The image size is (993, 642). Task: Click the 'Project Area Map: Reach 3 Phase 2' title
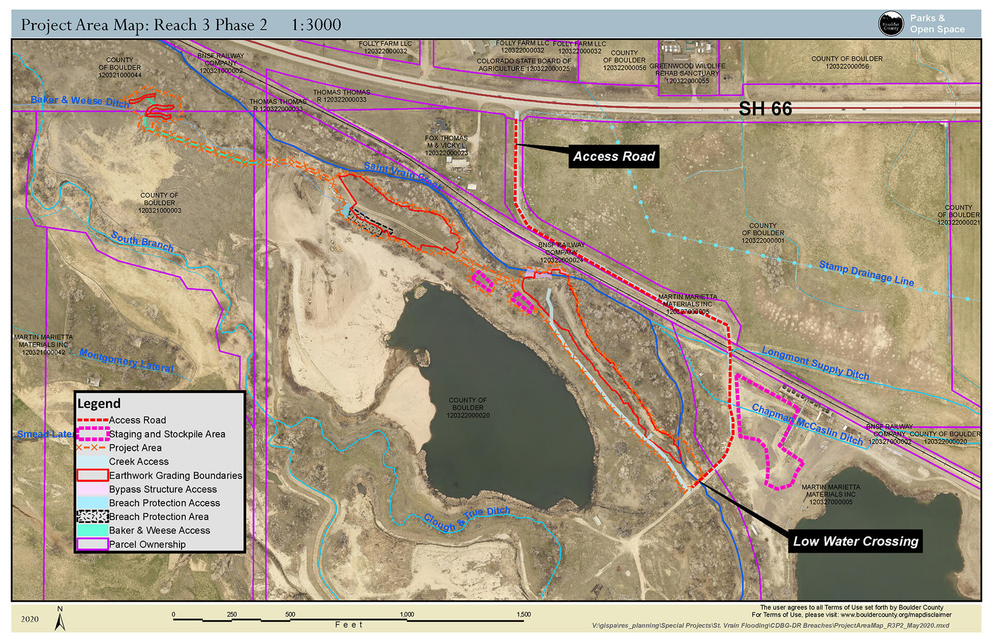coord(144,24)
